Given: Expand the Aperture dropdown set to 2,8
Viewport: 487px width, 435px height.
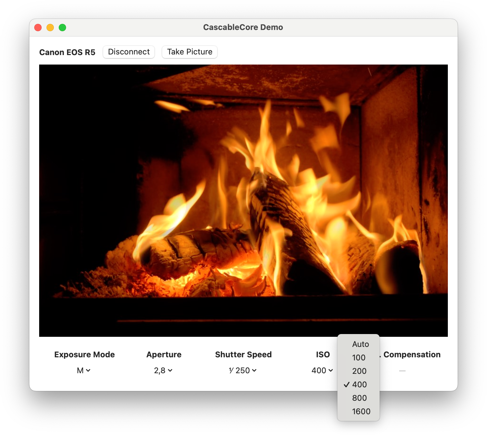Looking at the screenshot, I should [163, 370].
